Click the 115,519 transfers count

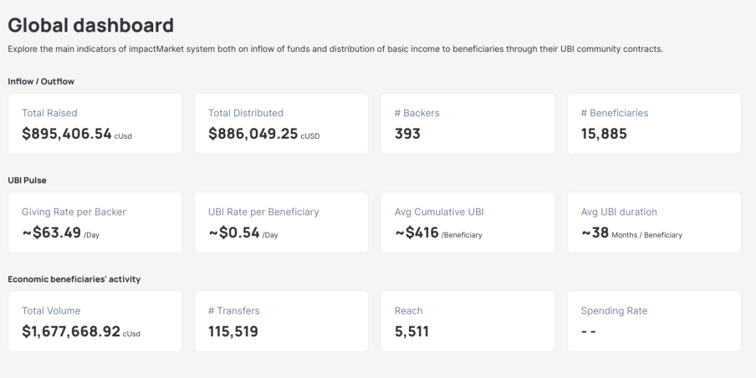point(233,332)
